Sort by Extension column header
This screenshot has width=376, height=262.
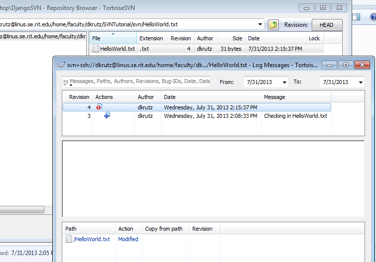pyautogui.click(x=151, y=38)
